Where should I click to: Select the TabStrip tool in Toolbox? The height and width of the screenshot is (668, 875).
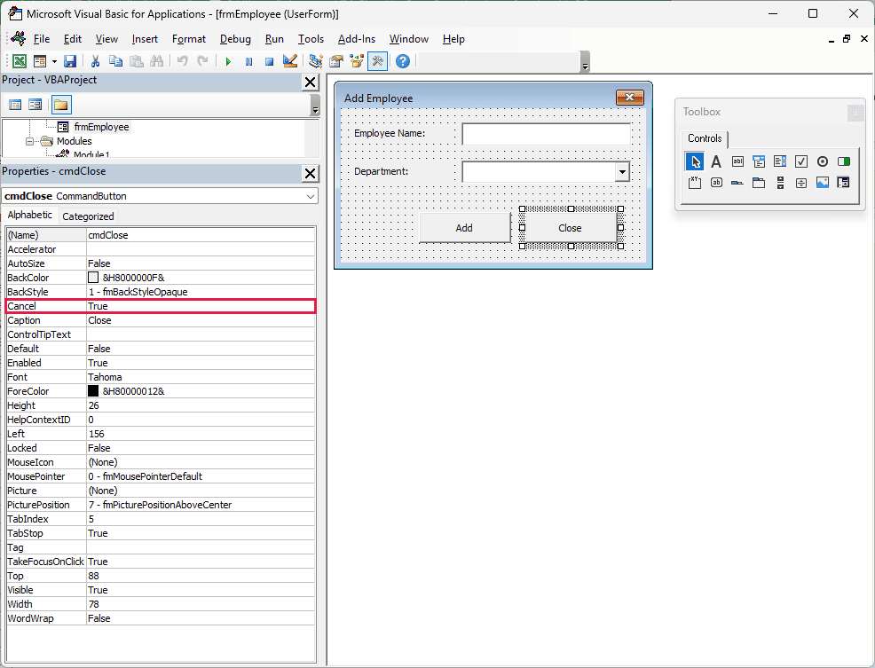pyautogui.click(x=737, y=183)
